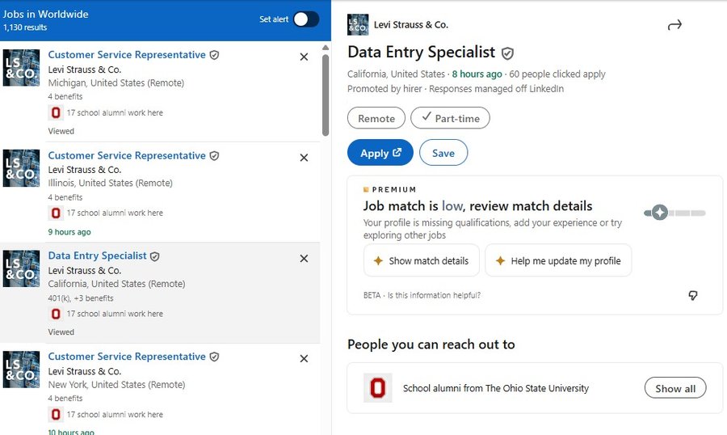Click '9 hours ago' on Illinois job card
This screenshot has height=435, width=727.
coord(69,232)
